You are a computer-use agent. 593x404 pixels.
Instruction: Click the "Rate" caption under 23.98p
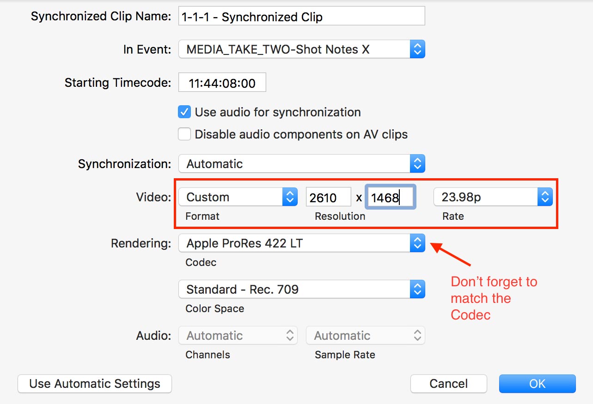coord(452,216)
